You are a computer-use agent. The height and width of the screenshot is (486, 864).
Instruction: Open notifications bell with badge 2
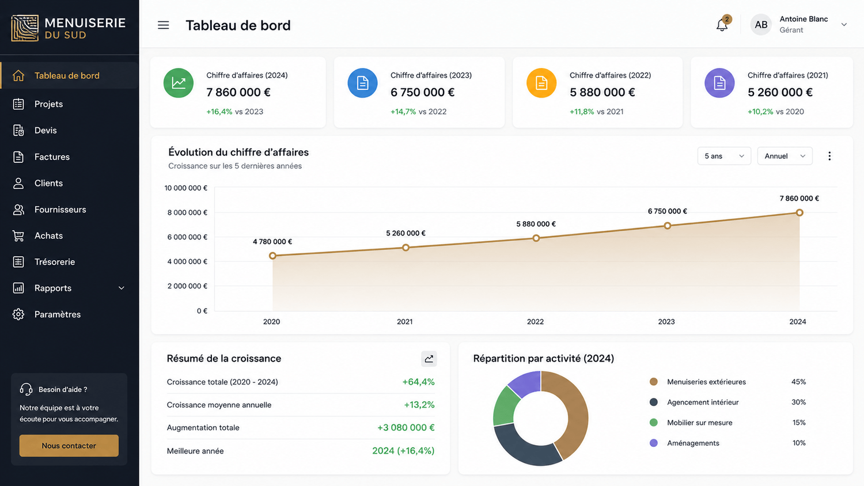coord(722,24)
